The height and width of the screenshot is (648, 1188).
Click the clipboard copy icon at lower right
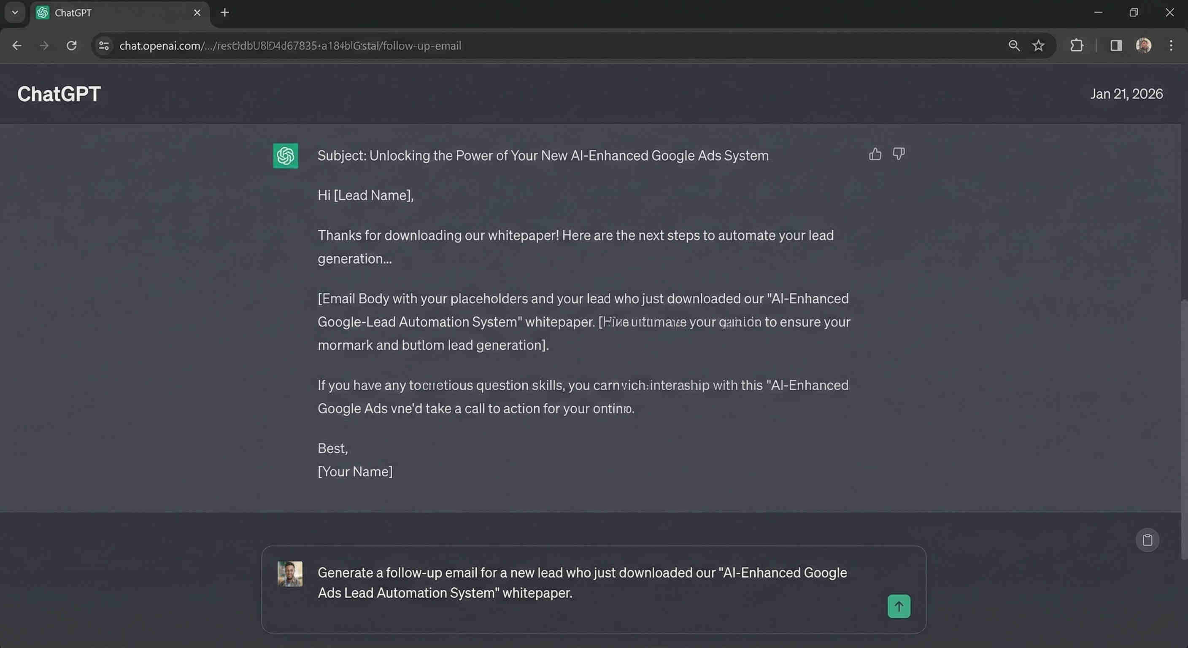1147,540
